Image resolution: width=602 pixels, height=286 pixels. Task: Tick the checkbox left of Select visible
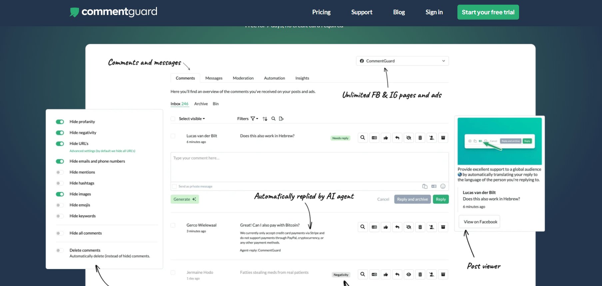(x=173, y=119)
